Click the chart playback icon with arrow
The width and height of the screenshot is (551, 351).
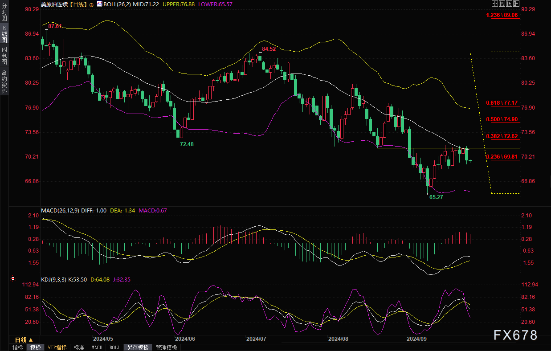[x=509, y=4]
